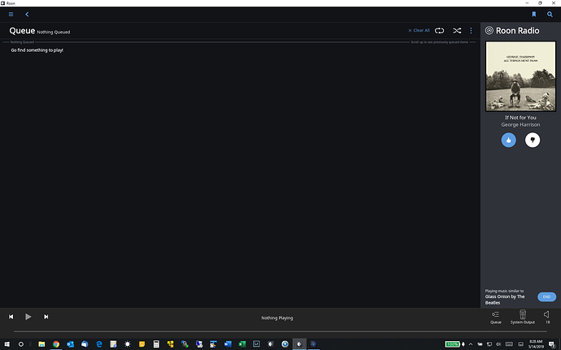
Task: Click Clear All to empty the queue
Action: [x=419, y=30]
